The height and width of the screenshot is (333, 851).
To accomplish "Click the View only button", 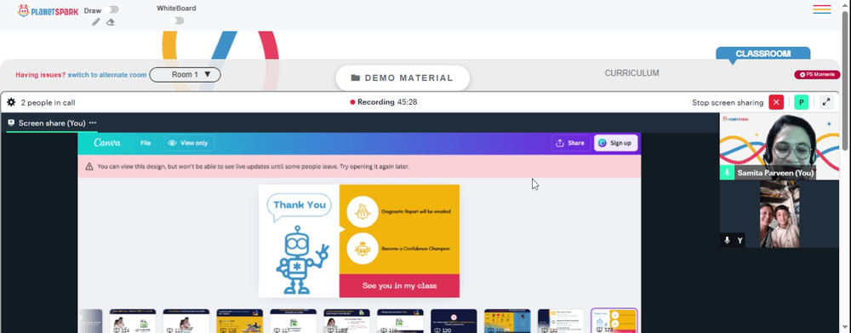I will pyautogui.click(x=188, y=143).
